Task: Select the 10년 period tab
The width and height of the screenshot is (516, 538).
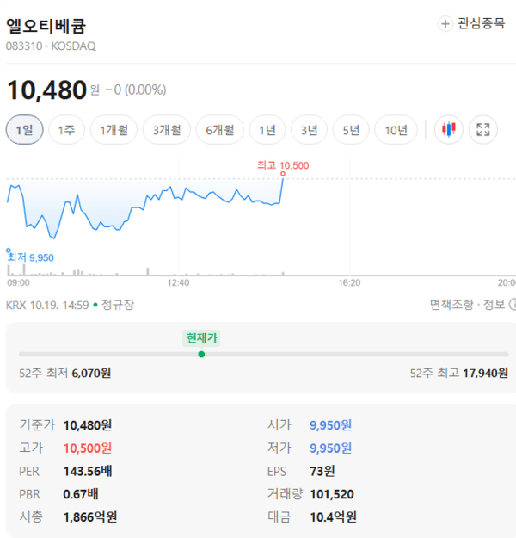Action: (x=396, y=130)
